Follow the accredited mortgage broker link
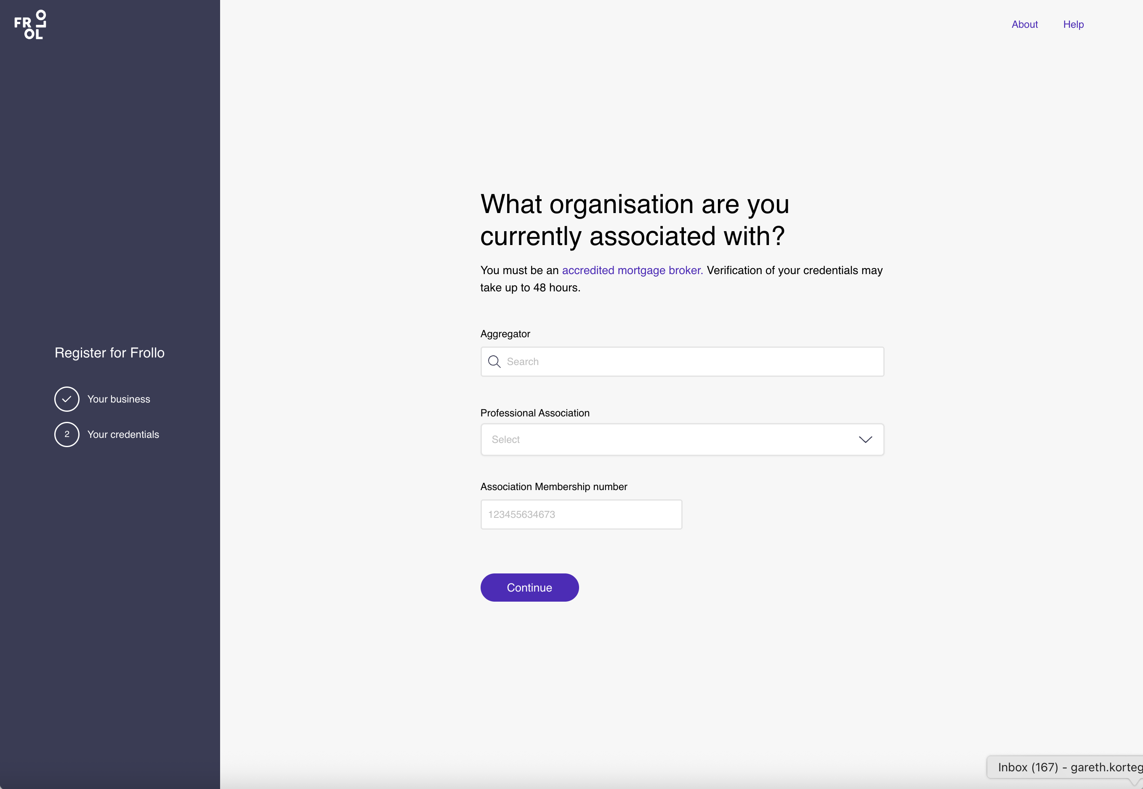 click(632, 270)
